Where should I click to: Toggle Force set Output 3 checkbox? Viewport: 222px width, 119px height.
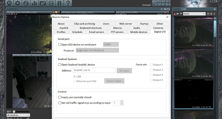pyautogui.click(x=151, y=75)
